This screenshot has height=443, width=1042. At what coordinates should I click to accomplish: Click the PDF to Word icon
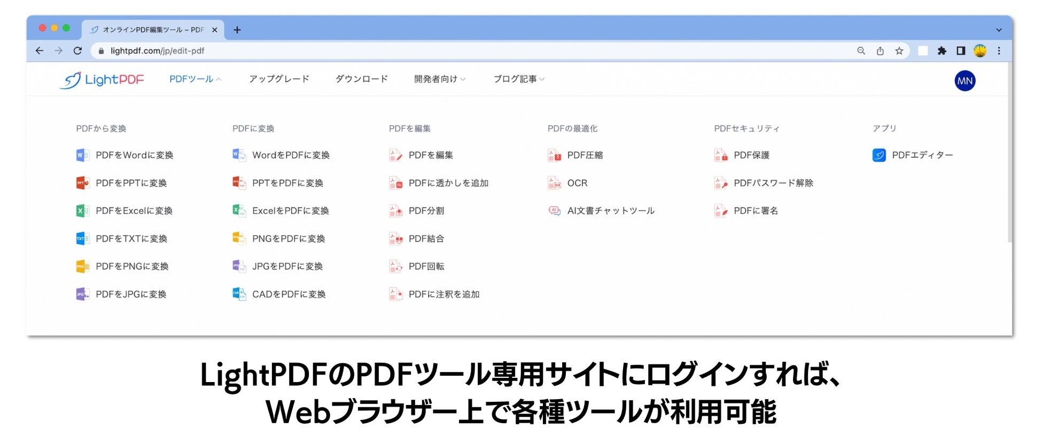(x=82, y=156)
